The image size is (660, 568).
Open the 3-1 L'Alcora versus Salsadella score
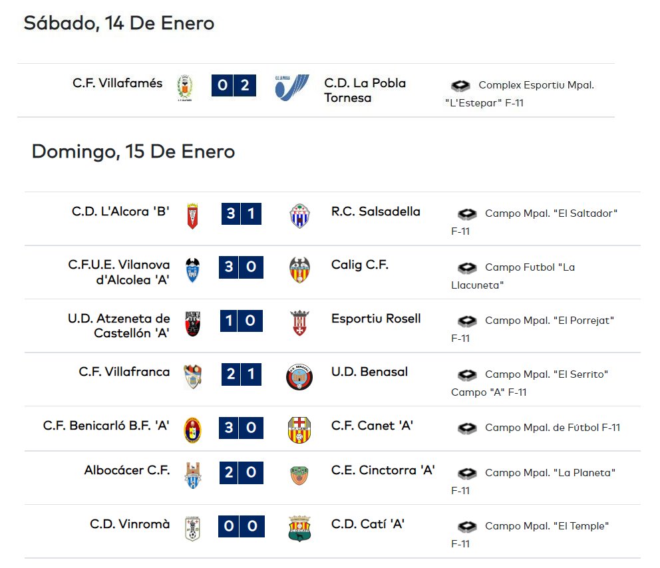point(242,213)
